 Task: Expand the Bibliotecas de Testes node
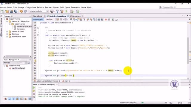point(7,37)
